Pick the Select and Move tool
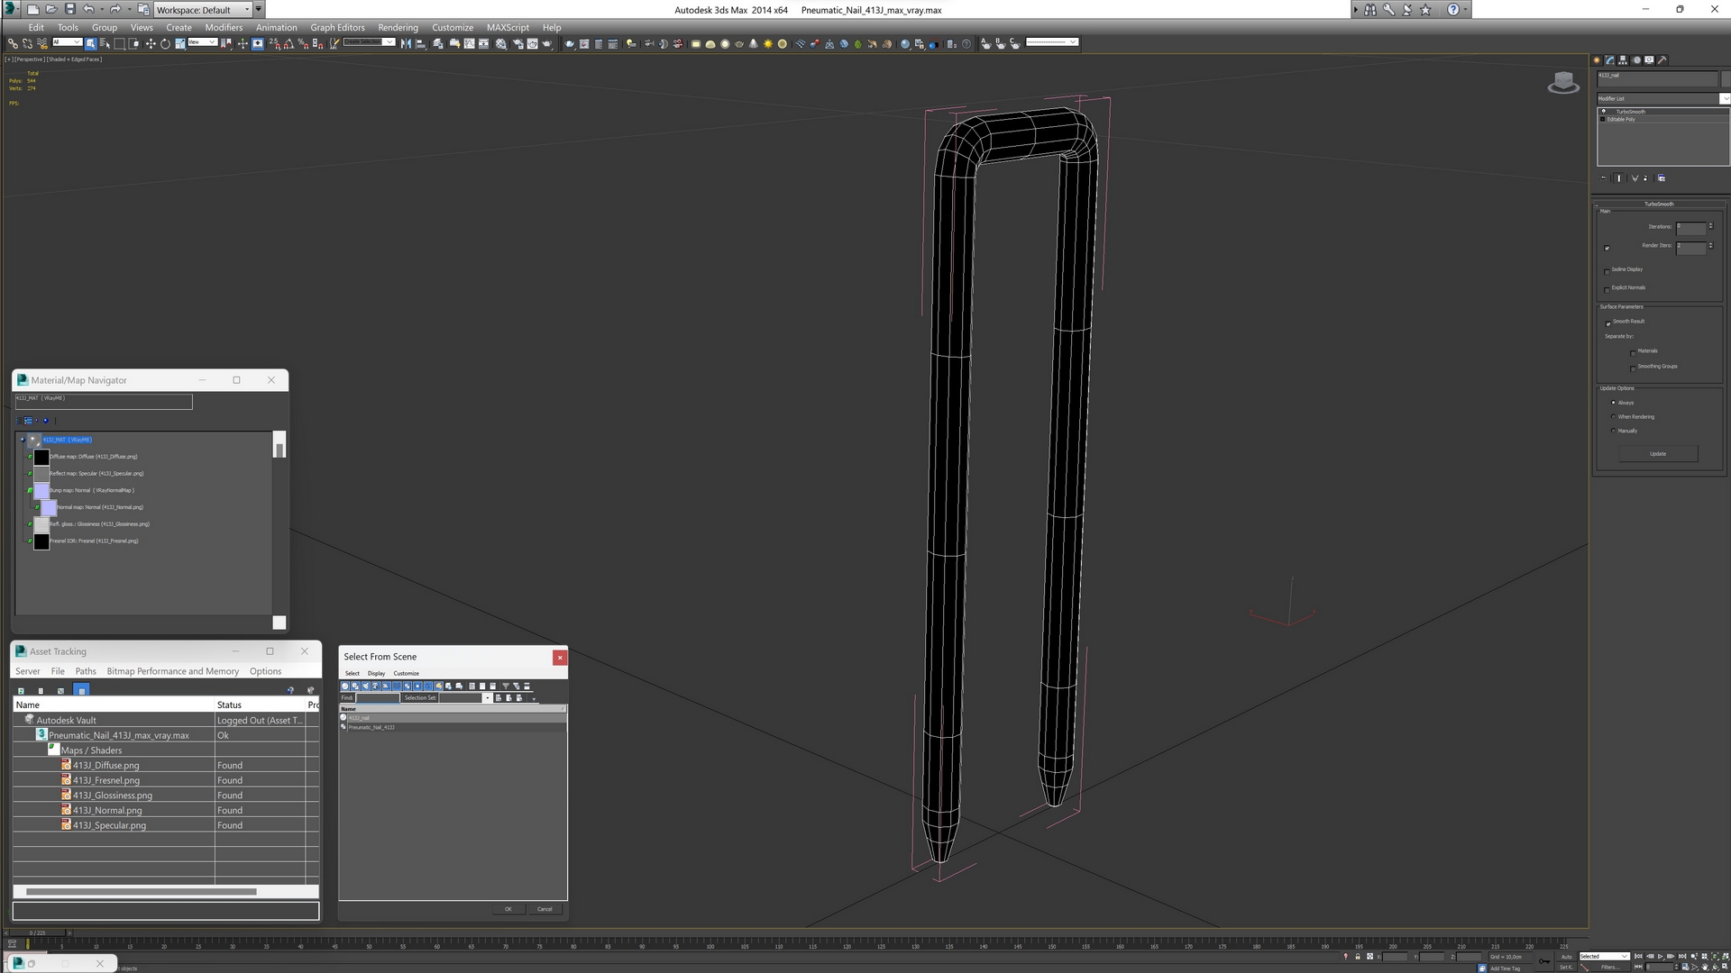Screen dimensions: 1731x973 [151, 43]
